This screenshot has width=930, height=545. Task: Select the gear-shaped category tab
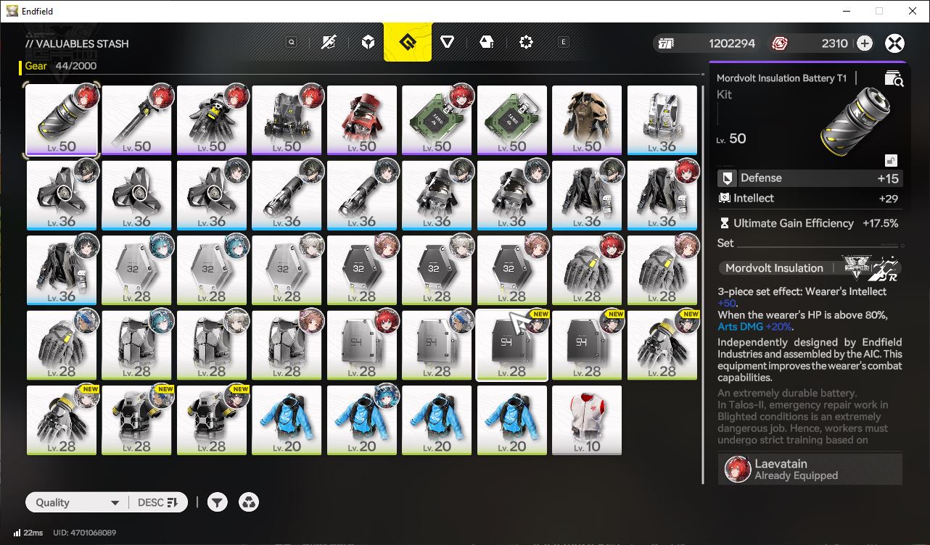pos(526,43)
